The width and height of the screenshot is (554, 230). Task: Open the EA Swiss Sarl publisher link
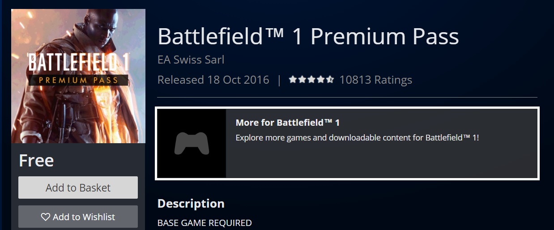tap(191, 60)
